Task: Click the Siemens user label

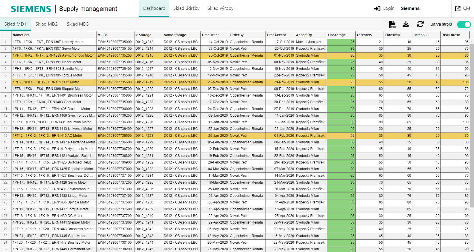Action: [410, 9]
